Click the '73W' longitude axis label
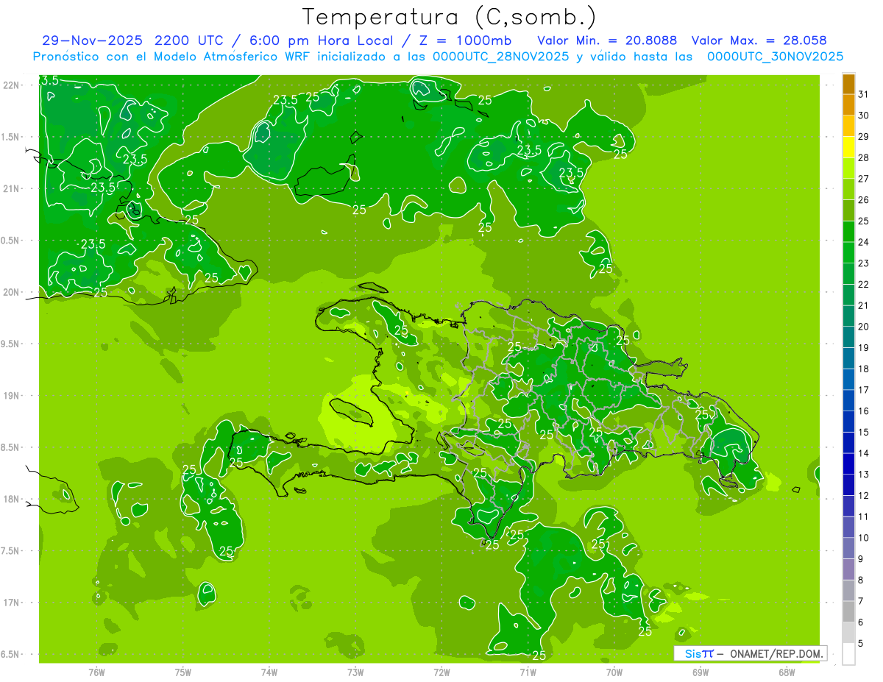Image resolution: width=883 pixels, height=682 pixels. tap(355, 672)
